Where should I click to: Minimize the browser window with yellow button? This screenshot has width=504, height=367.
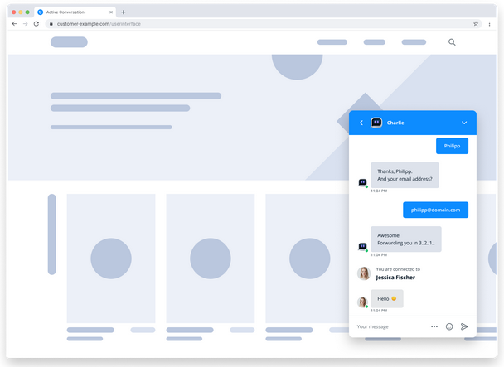pyautogui.click(x=21, y=12)
